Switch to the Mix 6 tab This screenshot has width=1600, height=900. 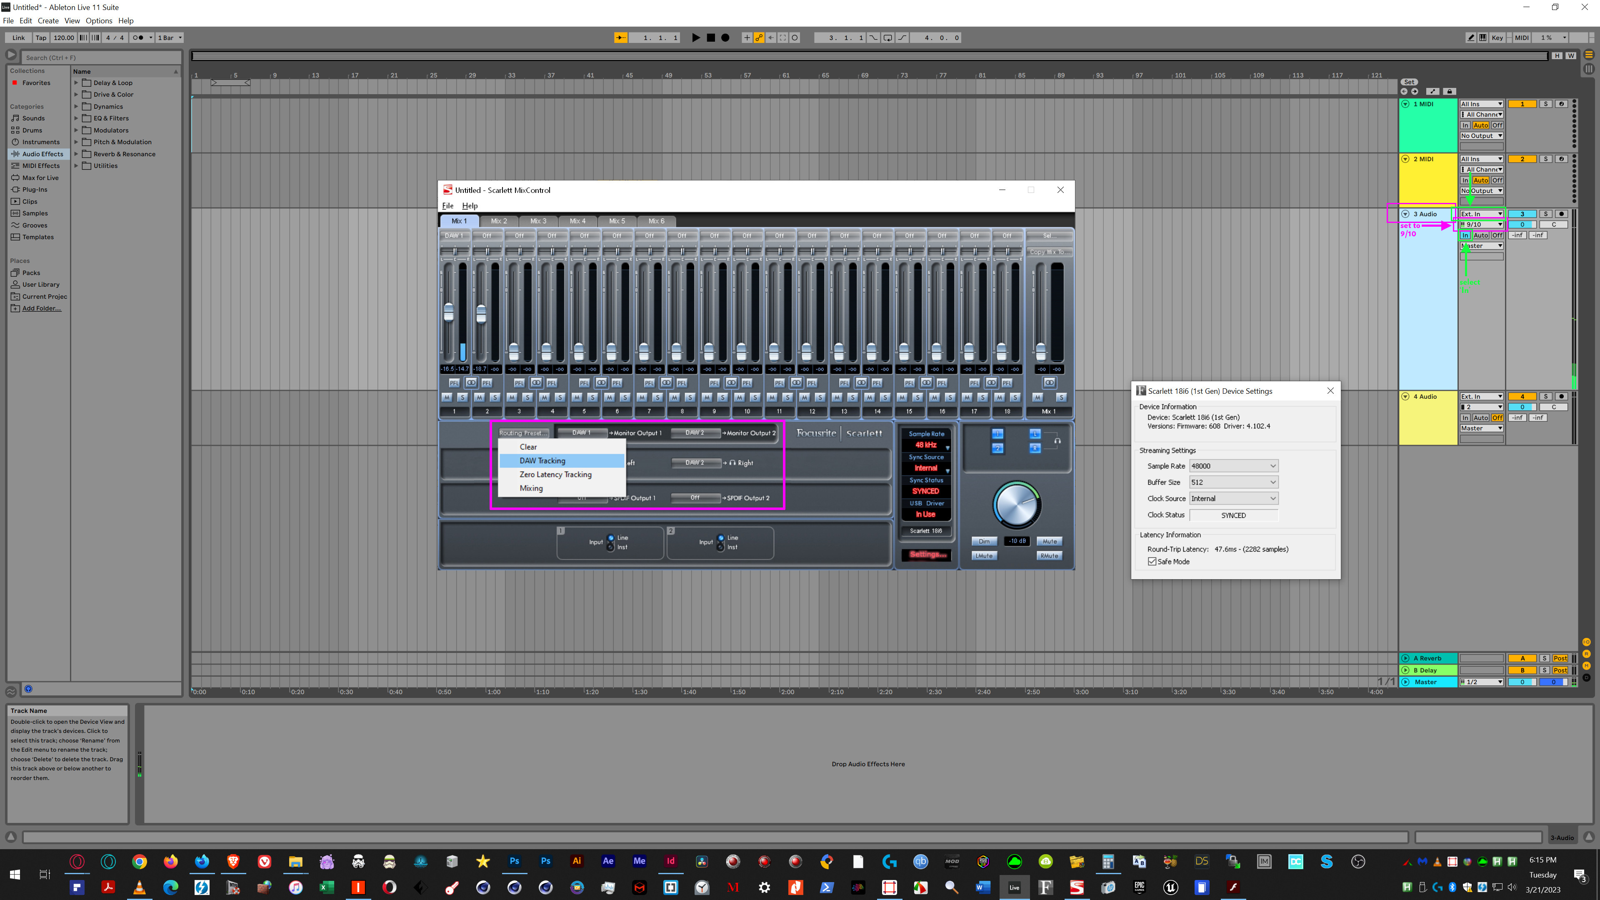click(x=657, y=221)
